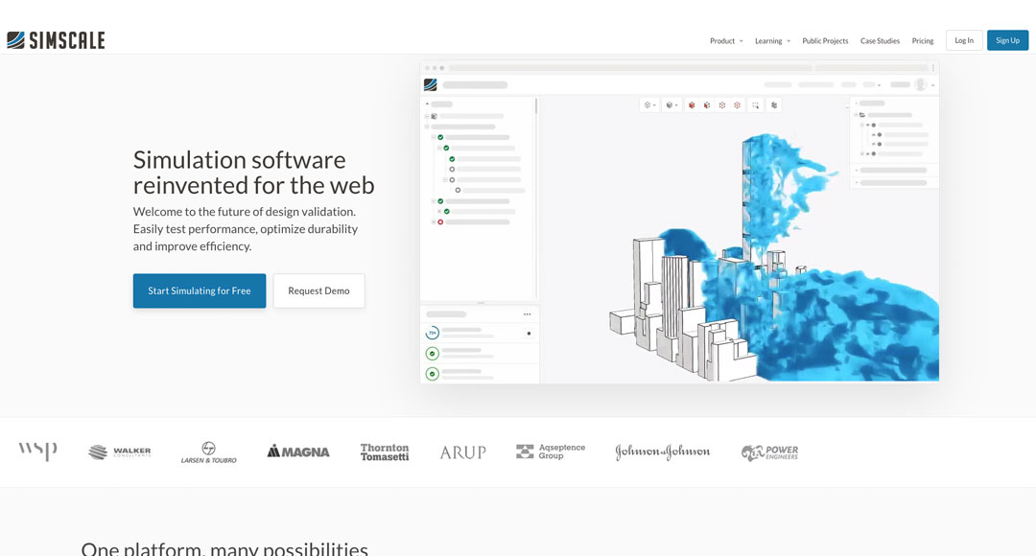
Task: Click the Magna logo
Action: pyautogui.click(x=298, y=452)
